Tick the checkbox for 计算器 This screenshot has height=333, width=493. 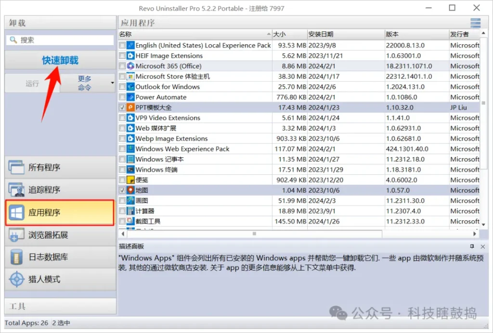[122, 211]
